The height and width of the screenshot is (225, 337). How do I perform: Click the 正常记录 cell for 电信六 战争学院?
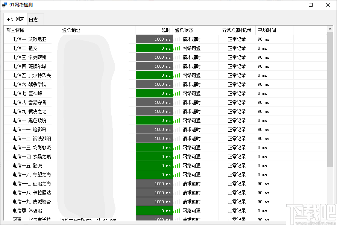coord(236,84)
